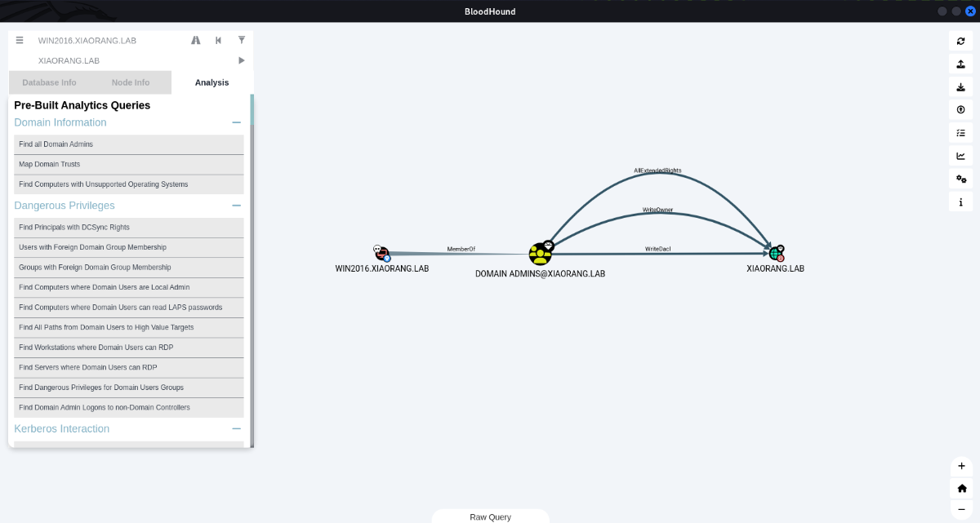Run Find All Paths to High Value Targets

129,327
